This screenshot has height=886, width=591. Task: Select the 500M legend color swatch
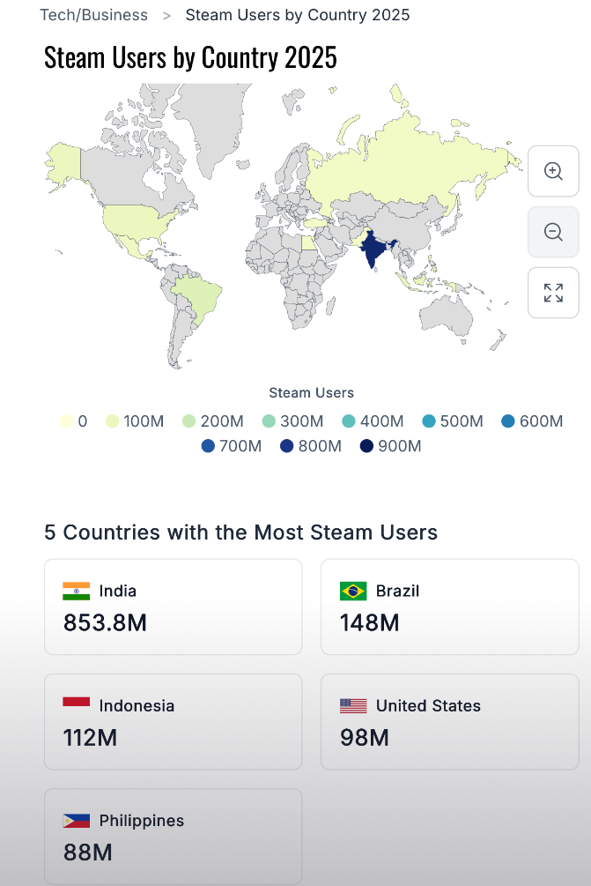pyautogui.click(x=428, y=421)
